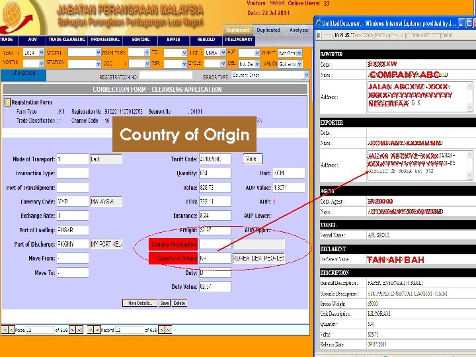The image size is (476, 357).
Task: Click the FOB value field
Action: tap(215, 202)
